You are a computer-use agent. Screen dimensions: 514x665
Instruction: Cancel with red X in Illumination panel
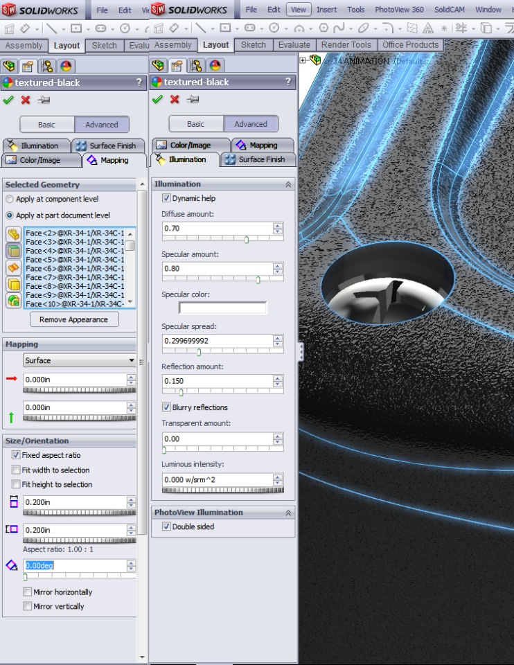(x=175, y=99)
